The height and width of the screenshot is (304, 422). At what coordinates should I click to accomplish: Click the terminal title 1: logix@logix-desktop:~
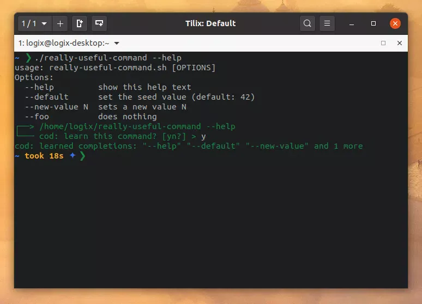[x=63, y=43]
